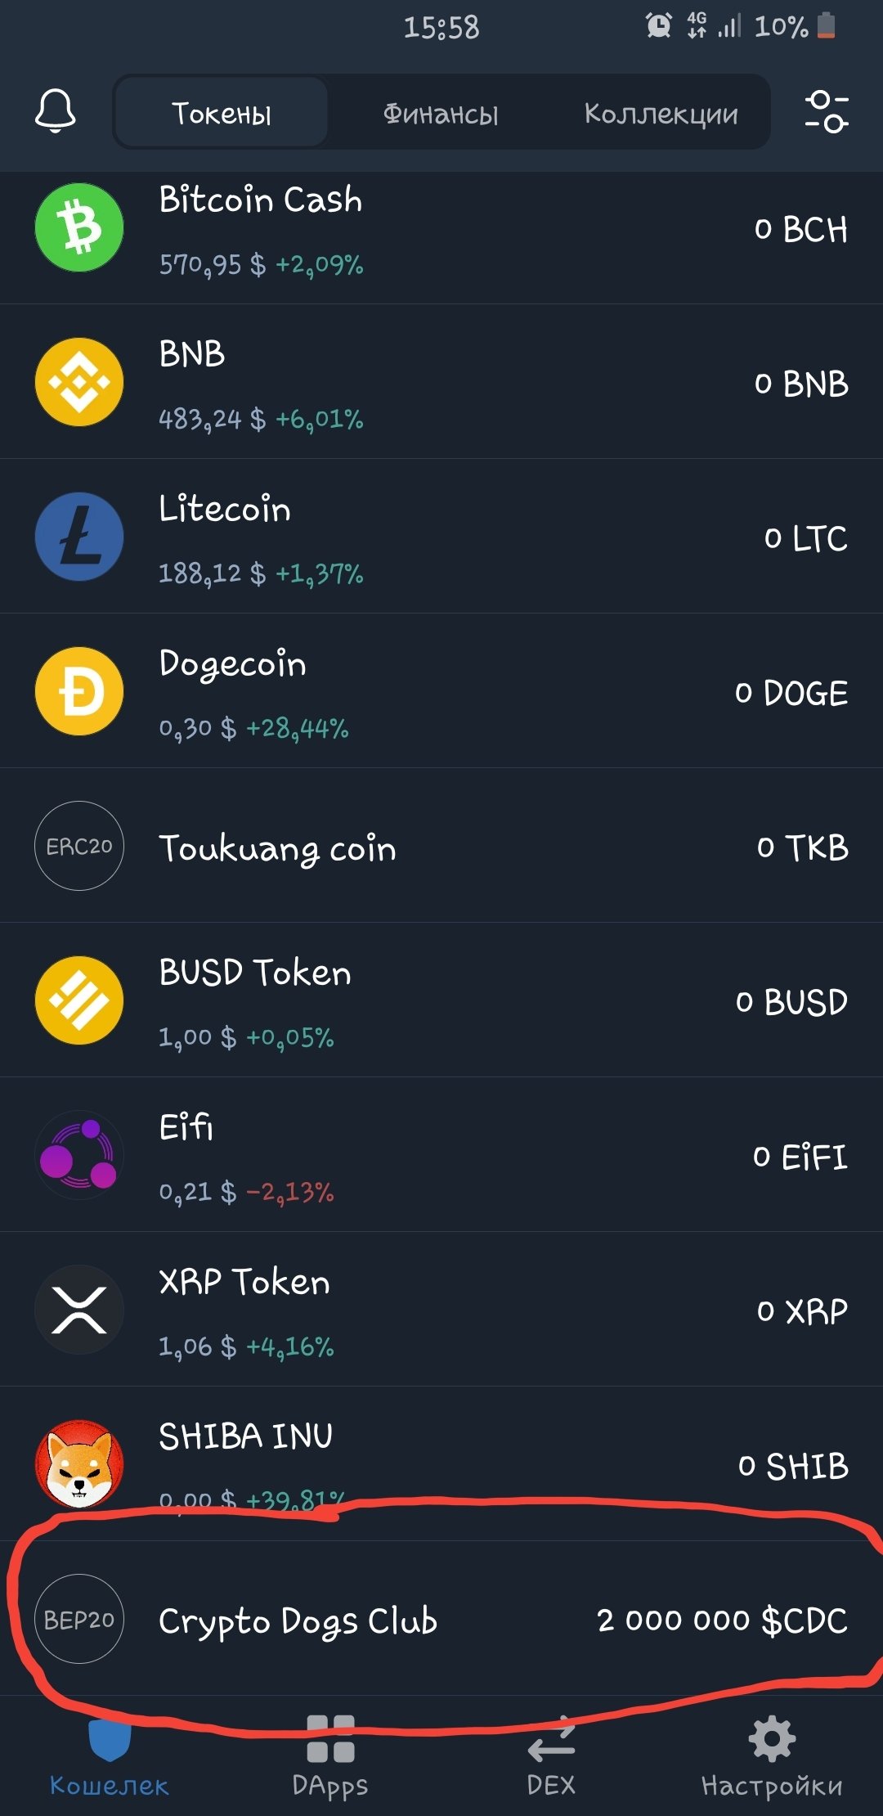Image resolution: width=883 pixels, height=1816 pixels.
Task: Switch to the Токены tab
Action: 222,113
